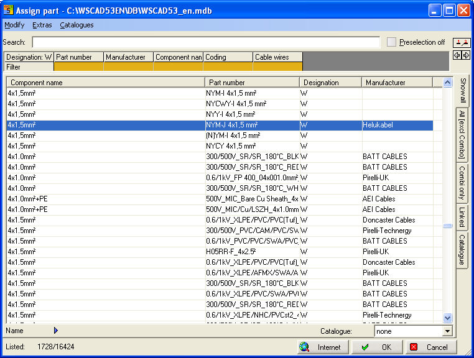This screenshot has width=474, height=358.
Task: Select the highlighted Helukabel NYM-J row
Action: tap(220, 125)
